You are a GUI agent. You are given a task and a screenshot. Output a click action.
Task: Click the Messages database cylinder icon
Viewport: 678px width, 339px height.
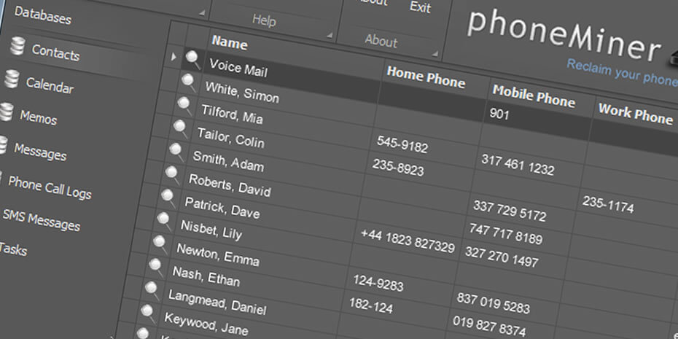(x=1, y=145)
